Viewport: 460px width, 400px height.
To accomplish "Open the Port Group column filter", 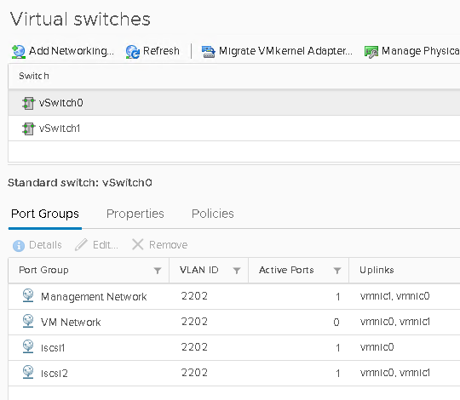I will (158, 271).
